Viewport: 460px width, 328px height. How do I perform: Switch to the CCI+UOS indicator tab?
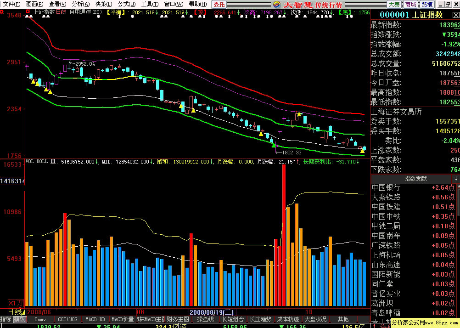point(68,319)
